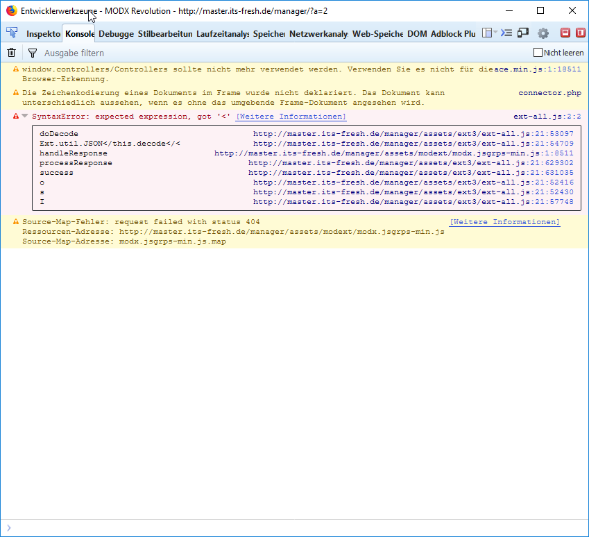This screenshot has width=589, height=537.
Task: Click the filter funnel icon
Action: pyautogui.click(x=32, y=53)
